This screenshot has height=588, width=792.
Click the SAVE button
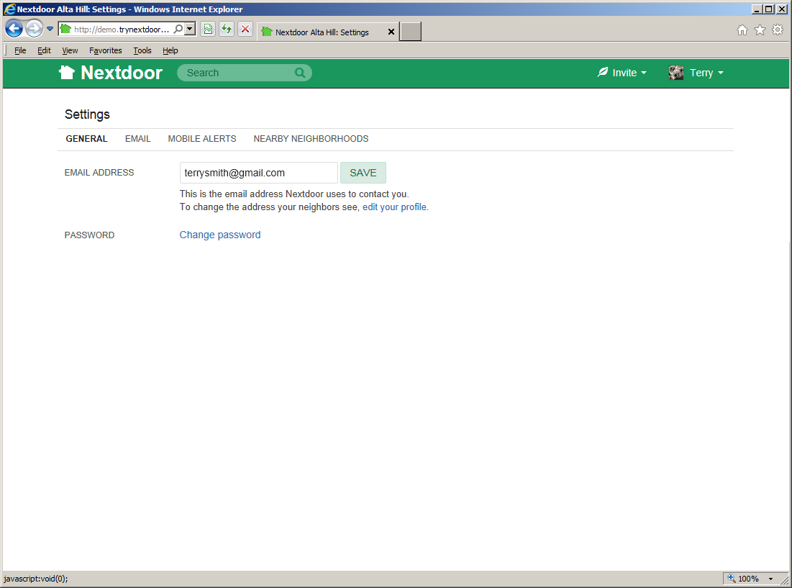(x=363, y=172)
